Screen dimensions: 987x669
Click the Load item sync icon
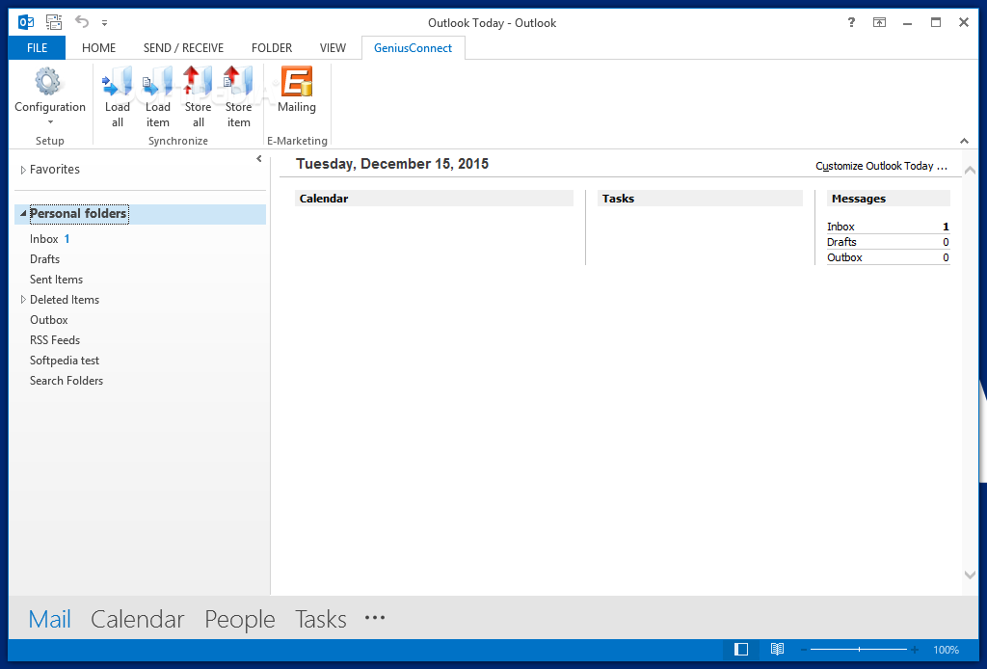(157, 95)
